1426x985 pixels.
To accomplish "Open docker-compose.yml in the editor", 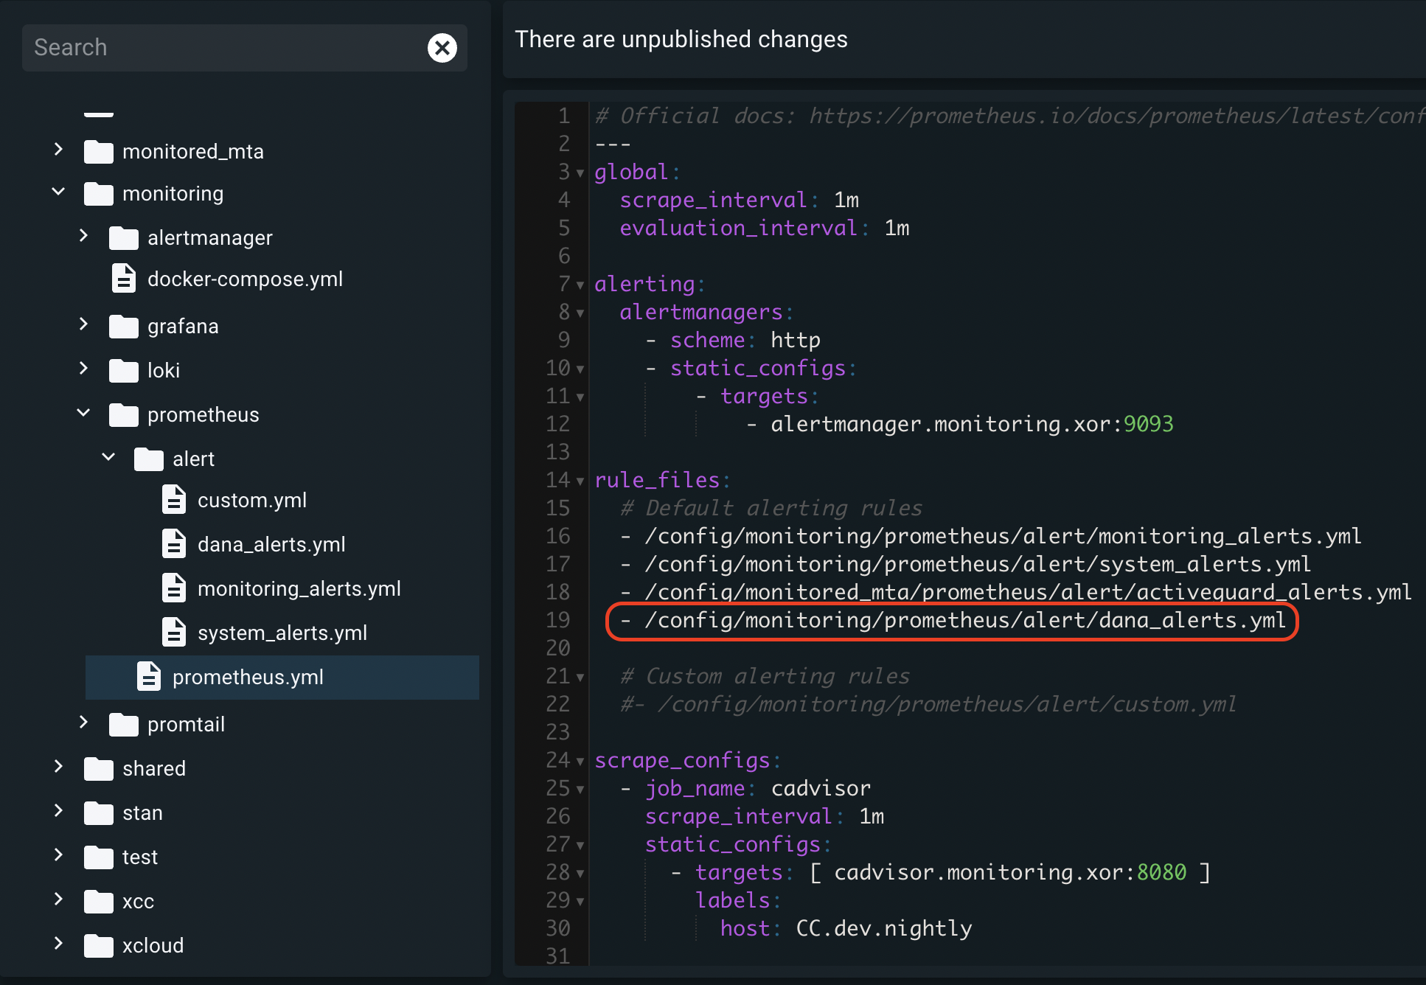I will pyautogui.click(x=245, y=279).
